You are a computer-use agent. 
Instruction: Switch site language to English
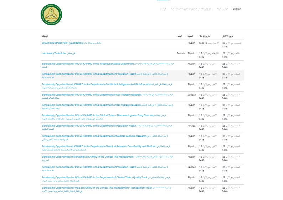pos(237,9)
